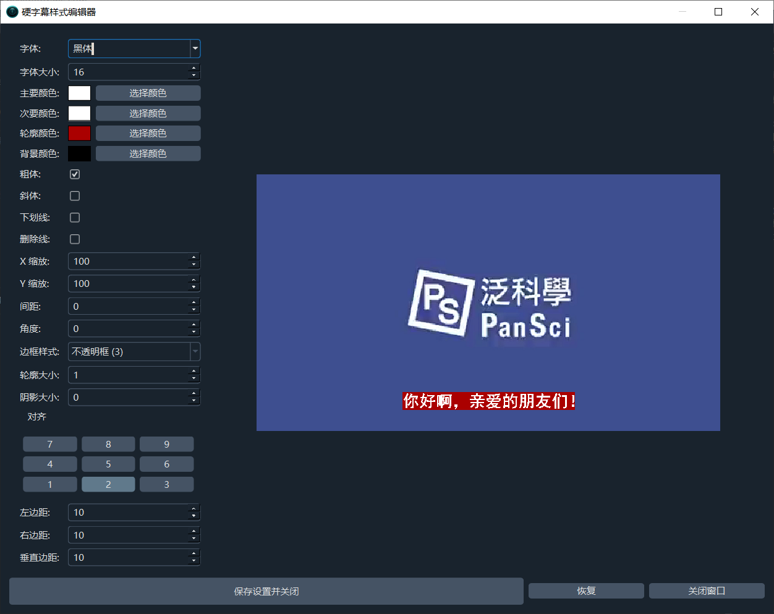The width and height of the screenshot is (774, 614).
Task: Decrease 垂直边距 with down arrow
Action: pyautogui.click(x=194, y=561)
